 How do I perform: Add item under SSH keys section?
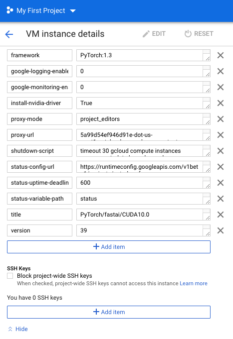[109, 312]
